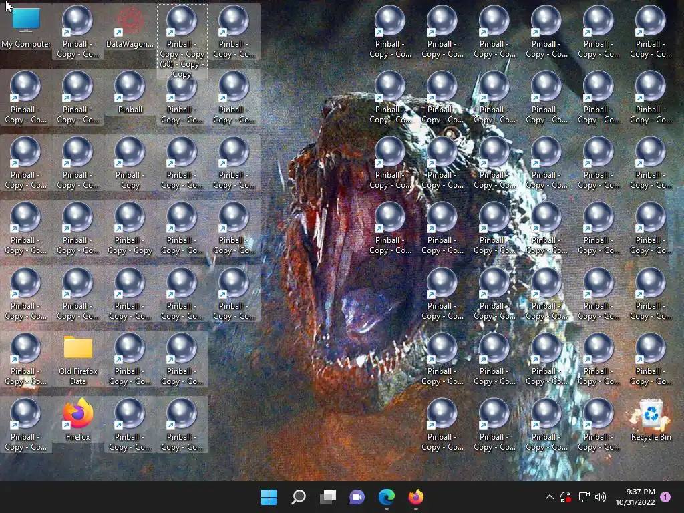Select the "Pinball - Copy - Copy" shortcut
Image resolution: width=684 pixels, height=513 pixels.
130,229
